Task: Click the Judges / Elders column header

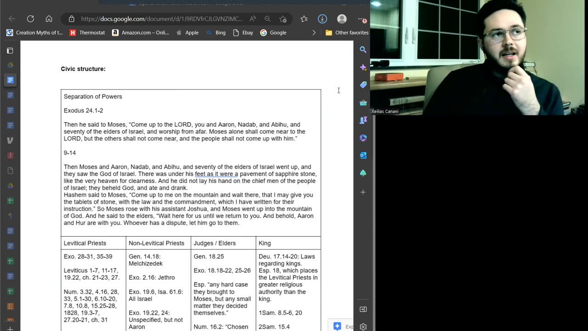Action: coord(215,243)
